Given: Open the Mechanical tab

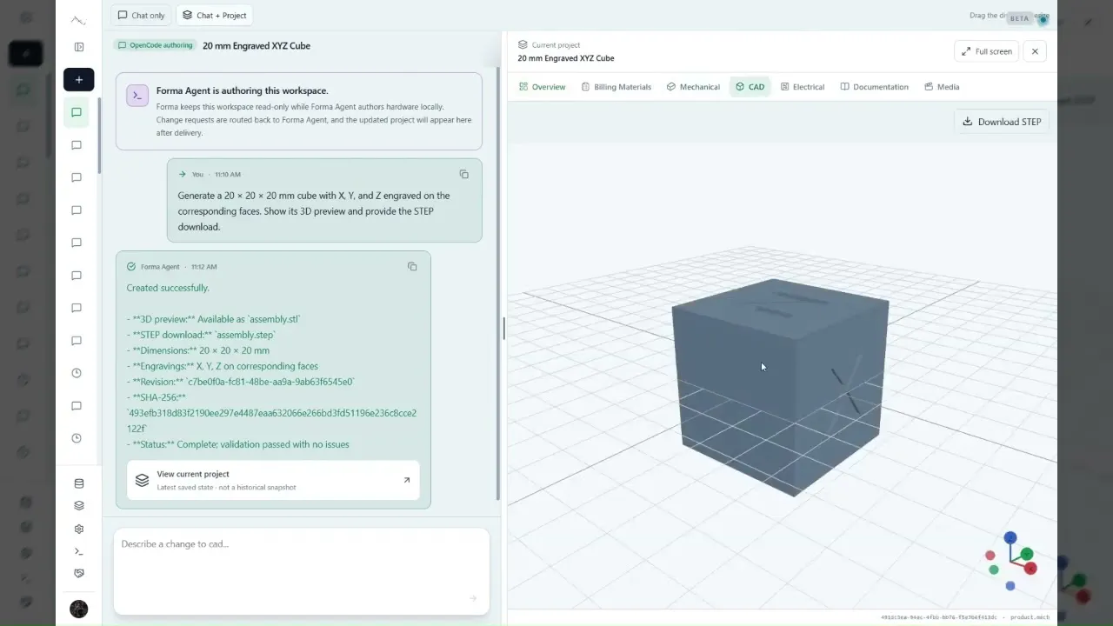Looking at the screenshot, I should point(693,87).
